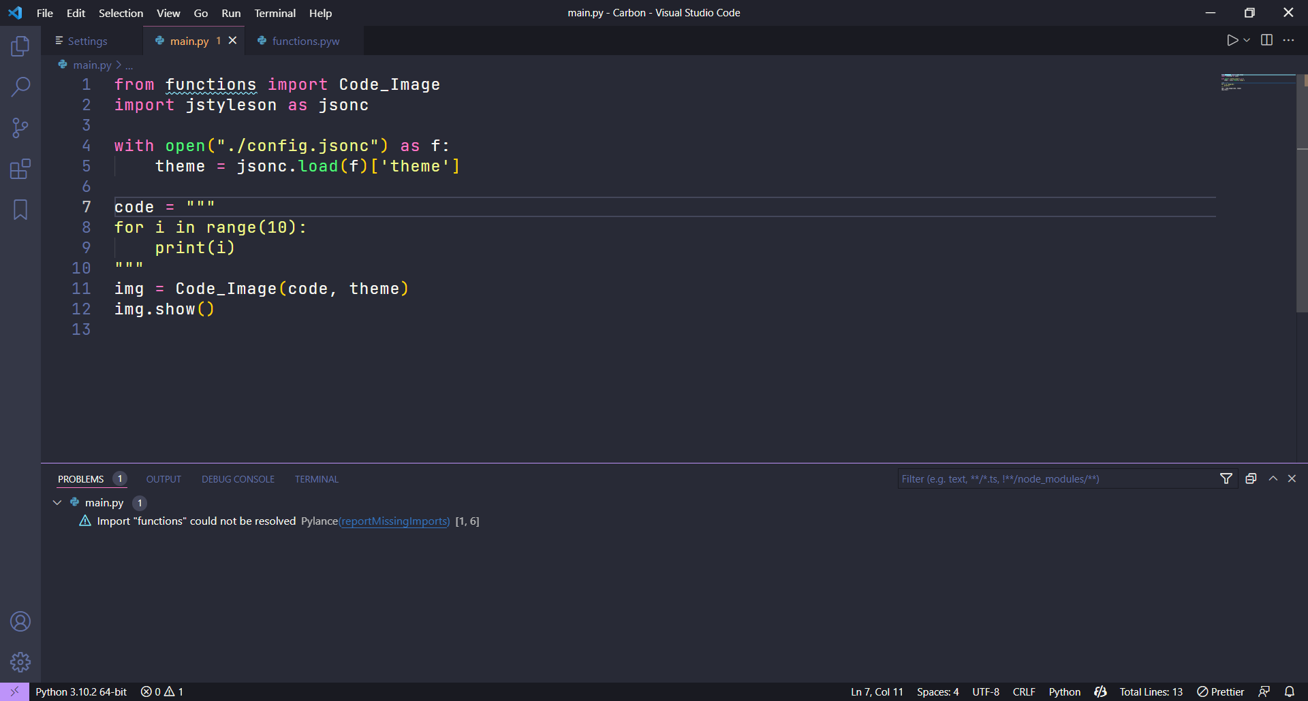The height and width of the screenshot is (701, 1308).
Task: Open the notifications bell
Action: (x=1289, y=691)
